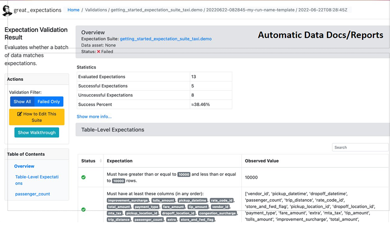This screenshot has height=225, width=390.
Task: Open How to Edit This Suite
Action: pos(37,117)
